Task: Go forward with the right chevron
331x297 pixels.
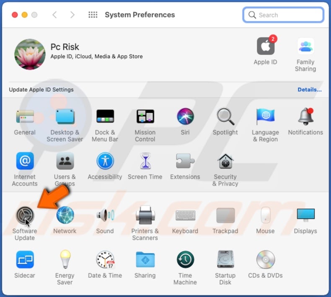Action: (72, 15)
